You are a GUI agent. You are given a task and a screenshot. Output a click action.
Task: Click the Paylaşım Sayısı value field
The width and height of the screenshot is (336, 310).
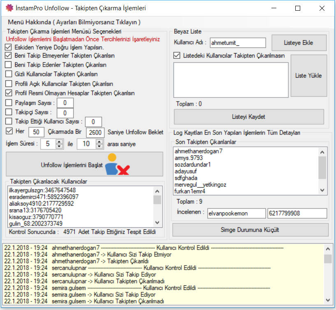[65, 103]
